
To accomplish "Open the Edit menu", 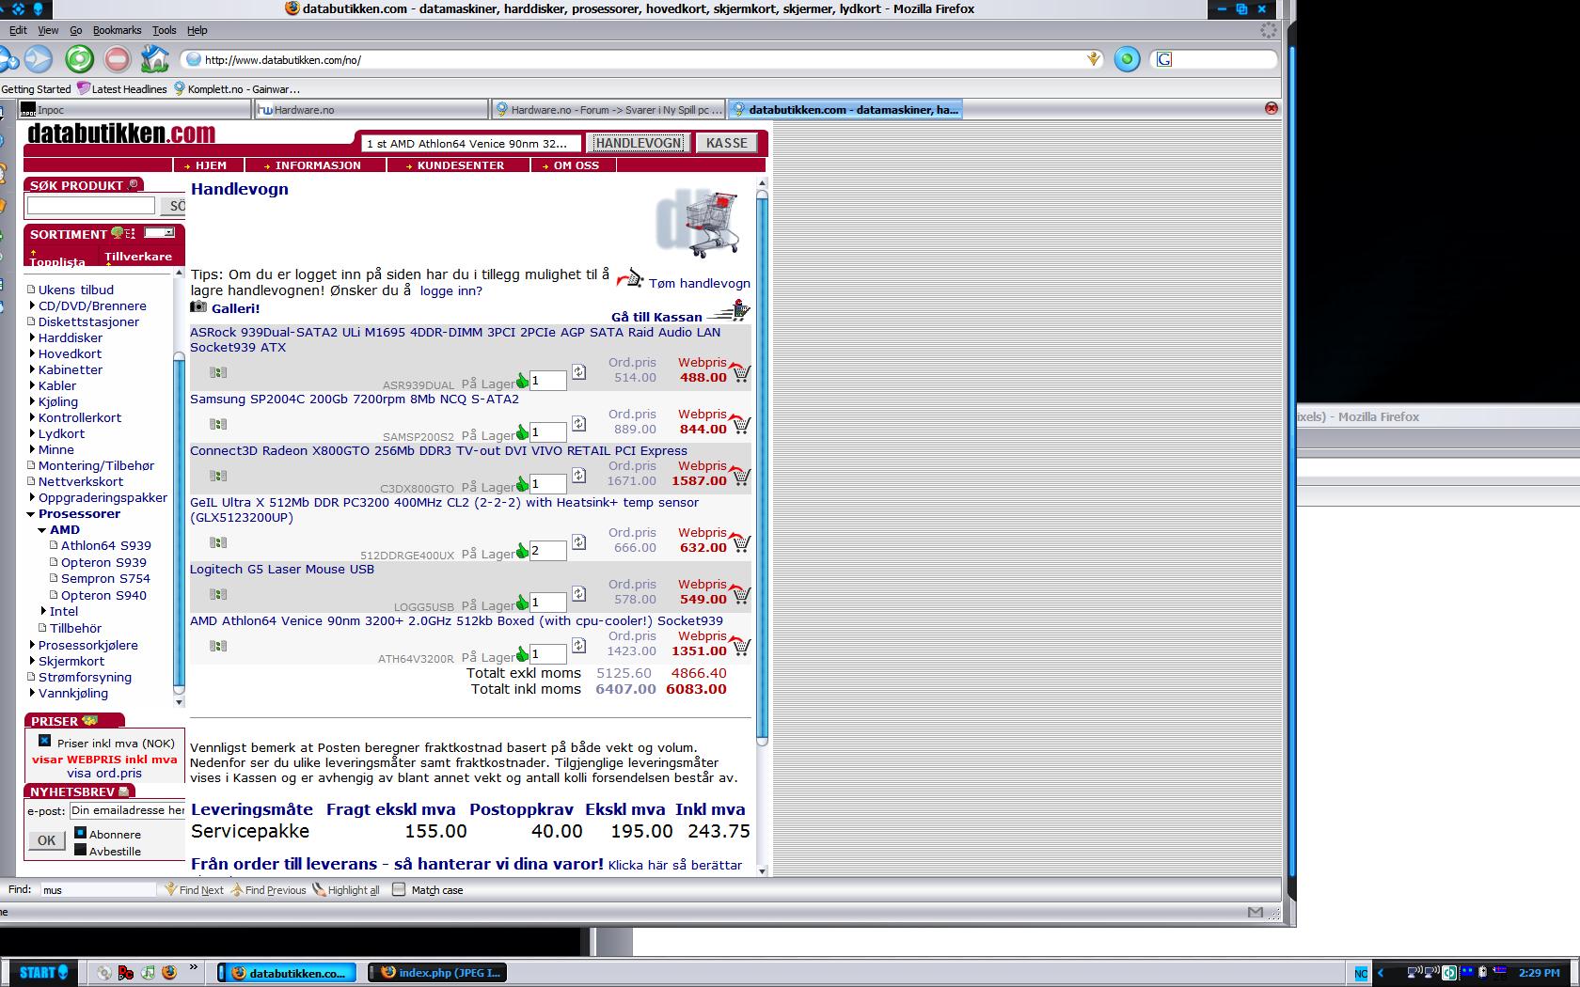I will 18,30.
